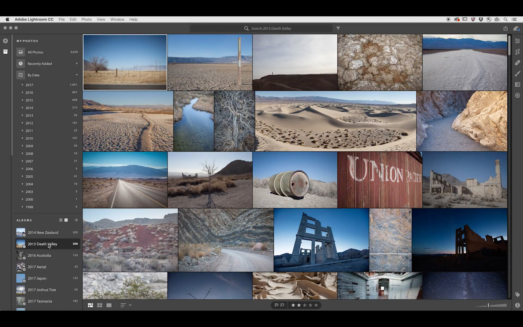The width and height of the screenshot is (523, 327).
Task: Click the grid view icon in toolbar
Action: tap(99, 305)
